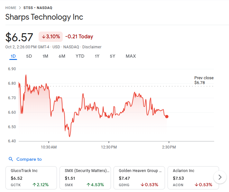Select the 1Y chart range
229x192 pixels.
[97, 56]
